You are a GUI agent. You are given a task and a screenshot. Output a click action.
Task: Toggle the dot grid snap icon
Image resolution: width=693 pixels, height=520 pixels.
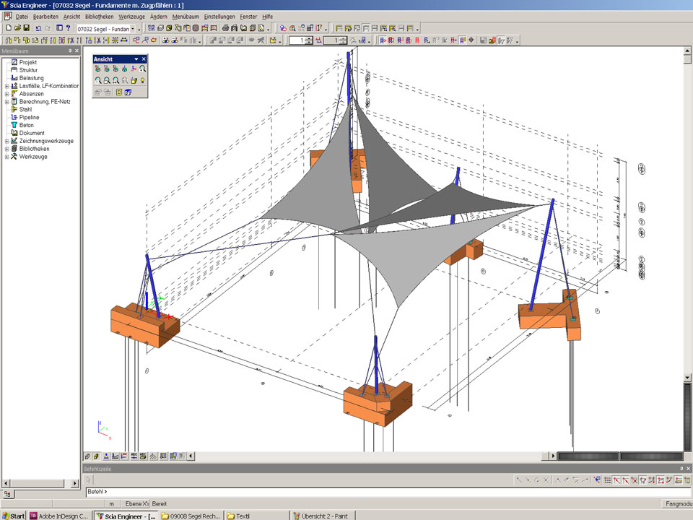coord(607,480)
